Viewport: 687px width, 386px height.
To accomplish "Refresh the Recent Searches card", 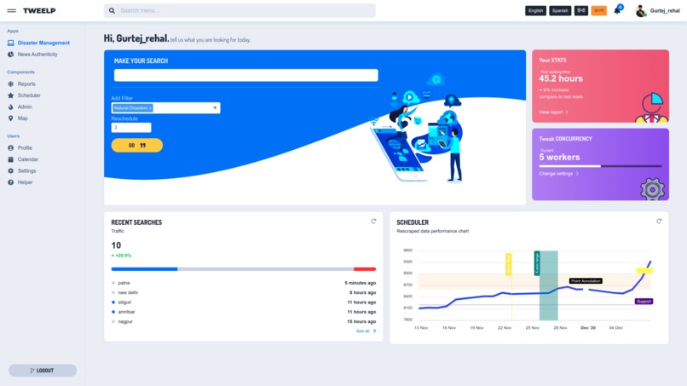I will pos(373,222).
